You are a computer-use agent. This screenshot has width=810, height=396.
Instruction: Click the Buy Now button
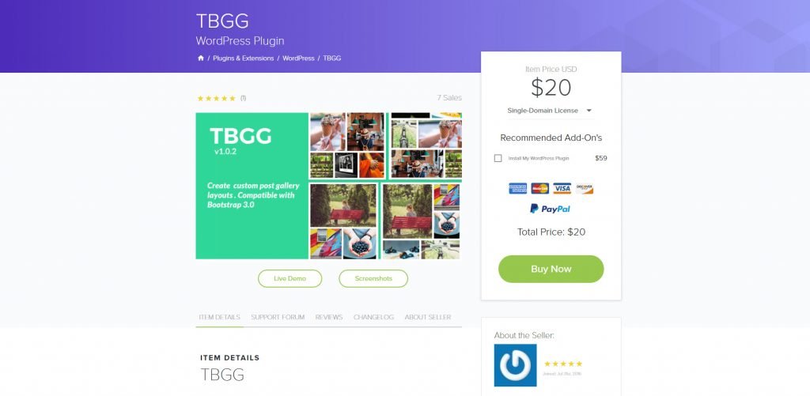[551, 269]
